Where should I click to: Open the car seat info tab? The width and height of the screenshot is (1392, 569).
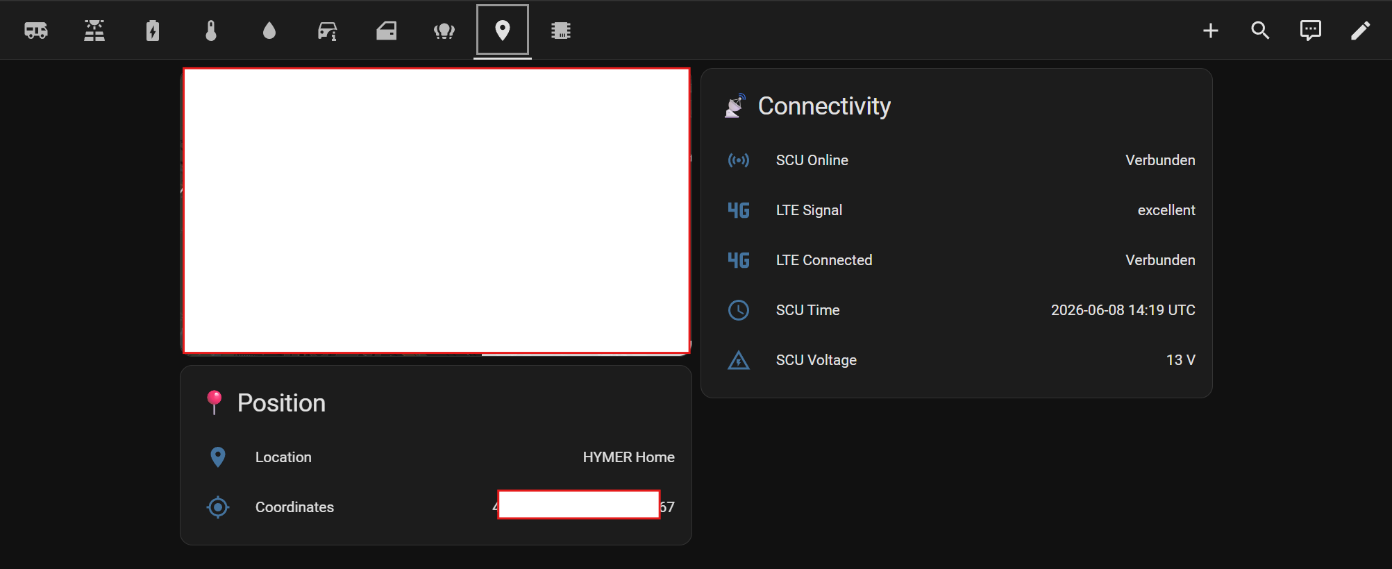(x=328, y=31)
